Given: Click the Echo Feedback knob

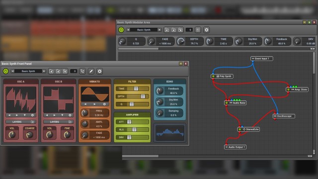Looking at the screenshot, I should coord(160,90).
